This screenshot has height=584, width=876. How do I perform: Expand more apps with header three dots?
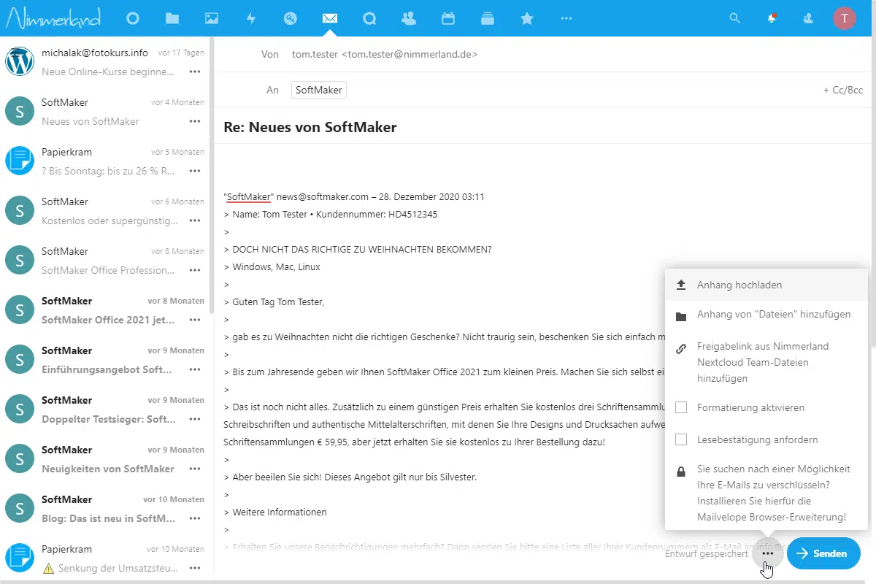(x=566, y=18)
